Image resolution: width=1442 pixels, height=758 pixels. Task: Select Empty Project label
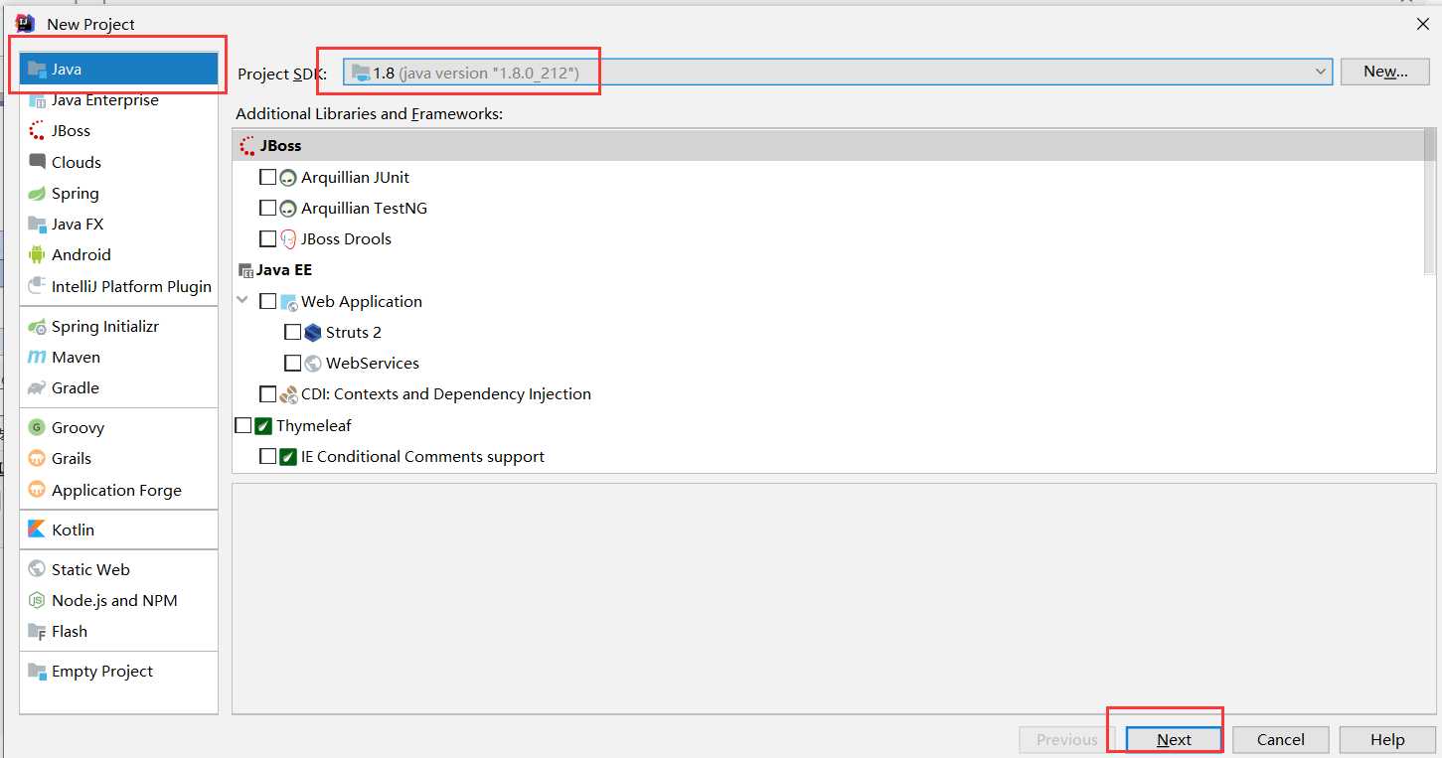pyautogui.click(x=102, y=672)
